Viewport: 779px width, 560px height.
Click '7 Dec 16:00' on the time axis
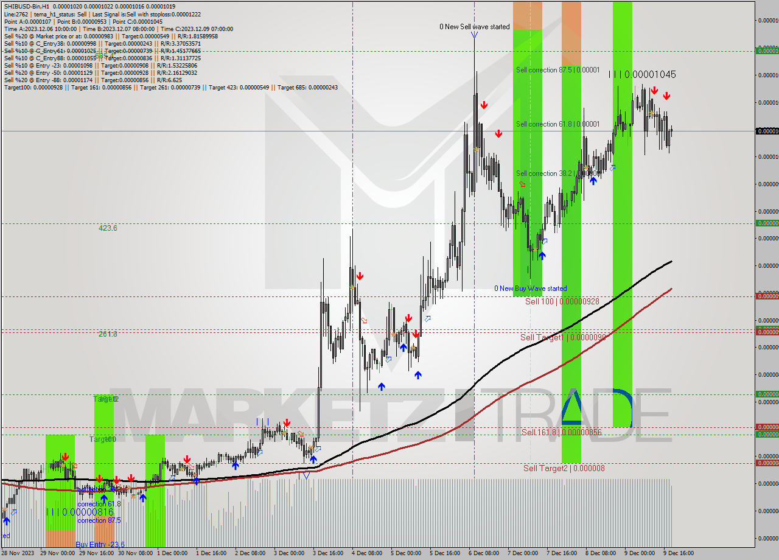[x=561, y=553]
